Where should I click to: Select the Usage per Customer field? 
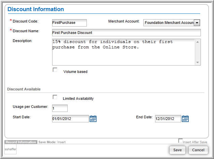(x=60, y=108)
